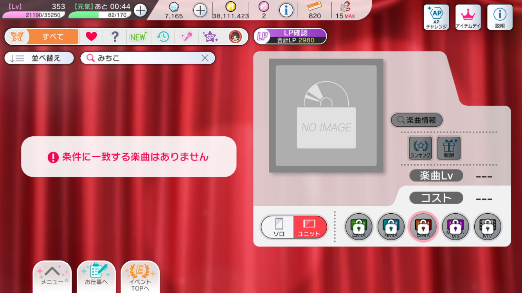Open the rewards gift box icon
This screenshot has width=522, height=293.
click(x=449, y=148)
